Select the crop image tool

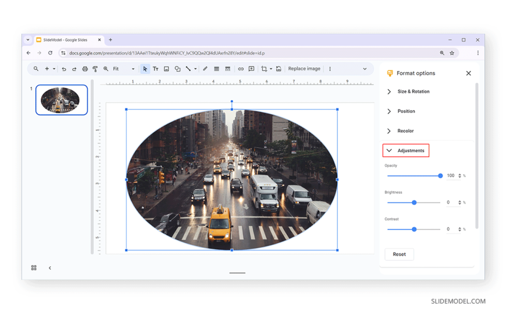click(x=264, y=69)
